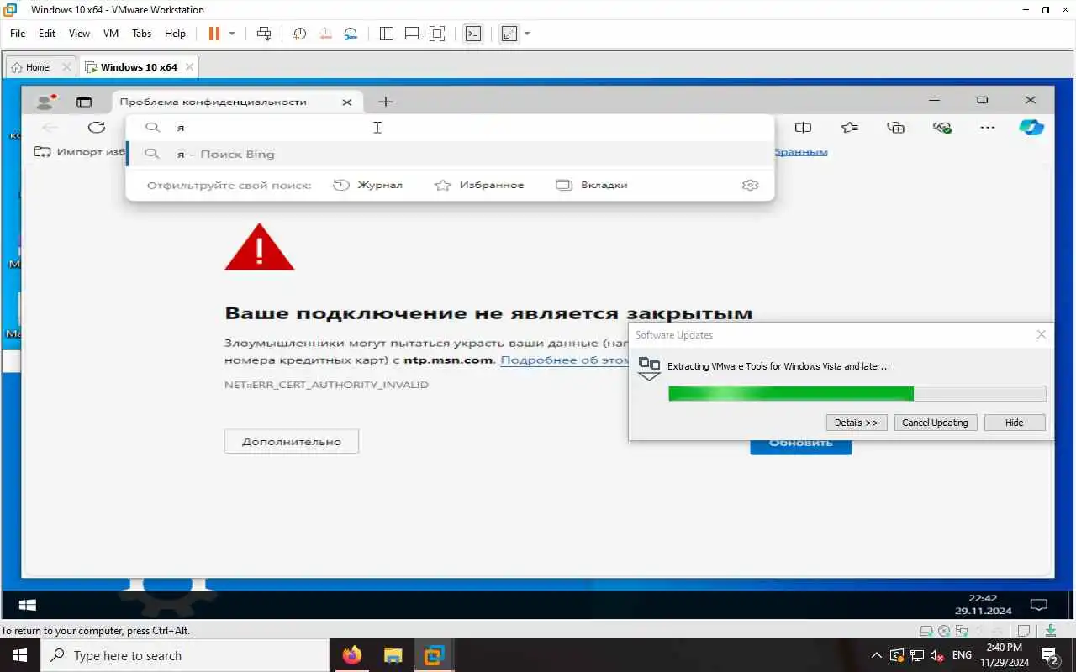Open Edge split screen
The width and height of the screenshot is (1076, 672).
803,128
